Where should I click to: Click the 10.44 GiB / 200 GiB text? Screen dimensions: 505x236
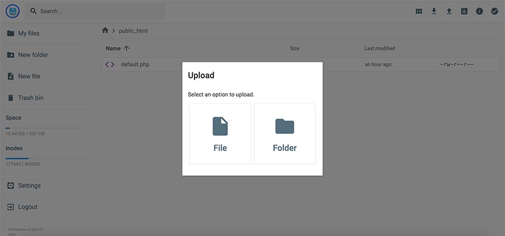pos(25,133)
